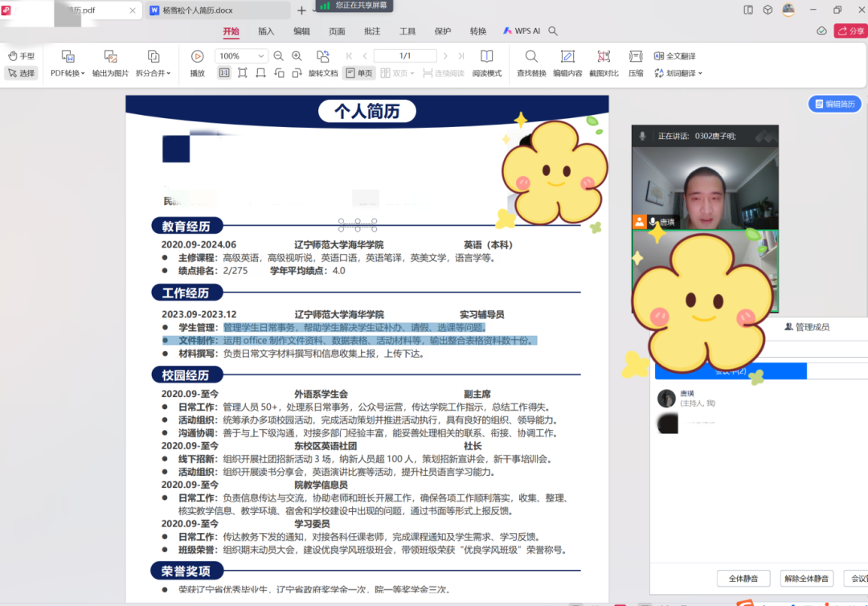Viewport: 868px width, 606px height.
Task: Click the user avatar in title bar
Action: [x=788, y=10]
